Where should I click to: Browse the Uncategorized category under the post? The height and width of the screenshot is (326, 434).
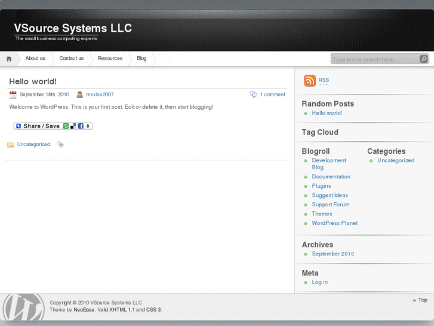point(33,144)
